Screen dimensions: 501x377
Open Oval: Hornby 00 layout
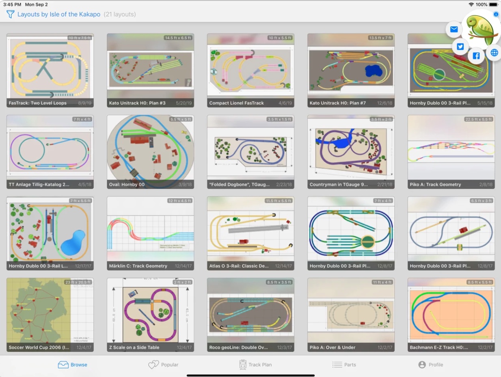(x=150, y=152)
